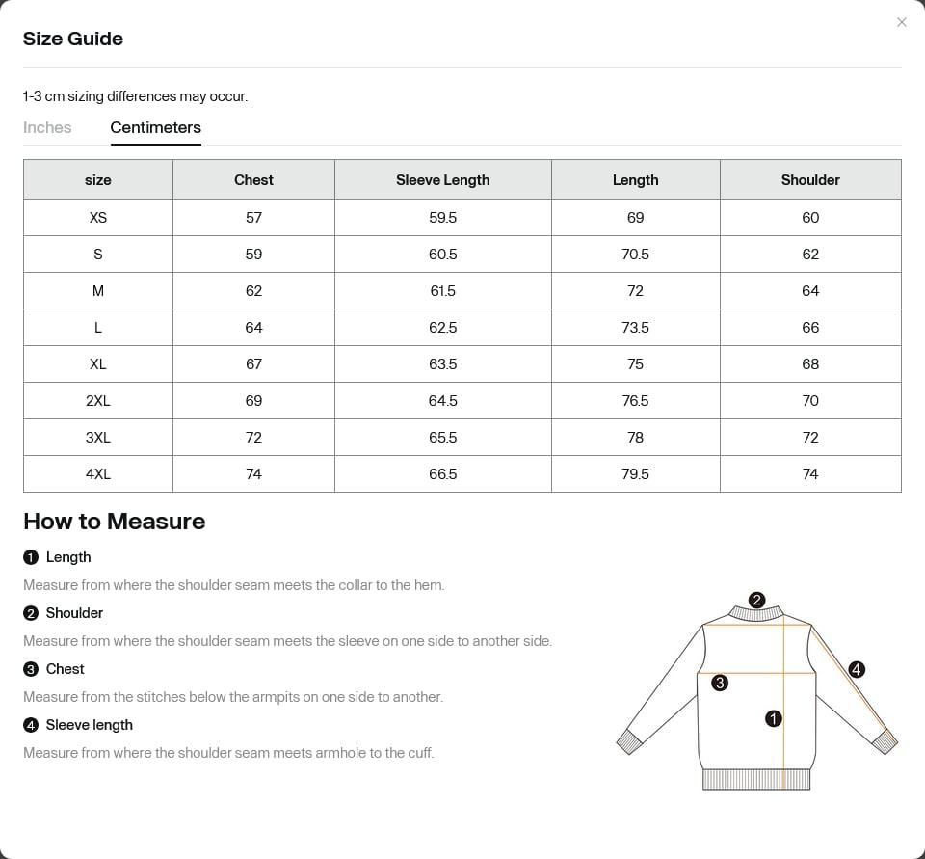Close the Size Guide dialog
This screenshot has height=859, width=925.
point(901,22)
